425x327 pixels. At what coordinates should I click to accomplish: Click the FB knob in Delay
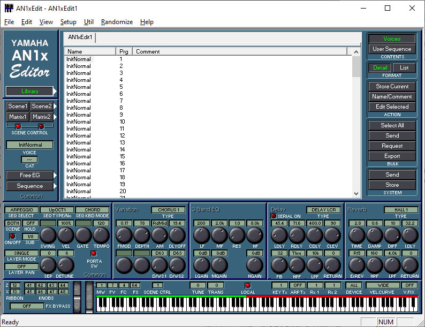click(x=279, y=265)
